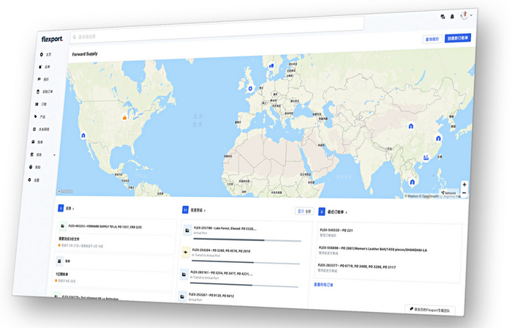This screenshot has width=512, height=328.
Task: Zoom in the map with plus
Action: (x=464, y=184)
